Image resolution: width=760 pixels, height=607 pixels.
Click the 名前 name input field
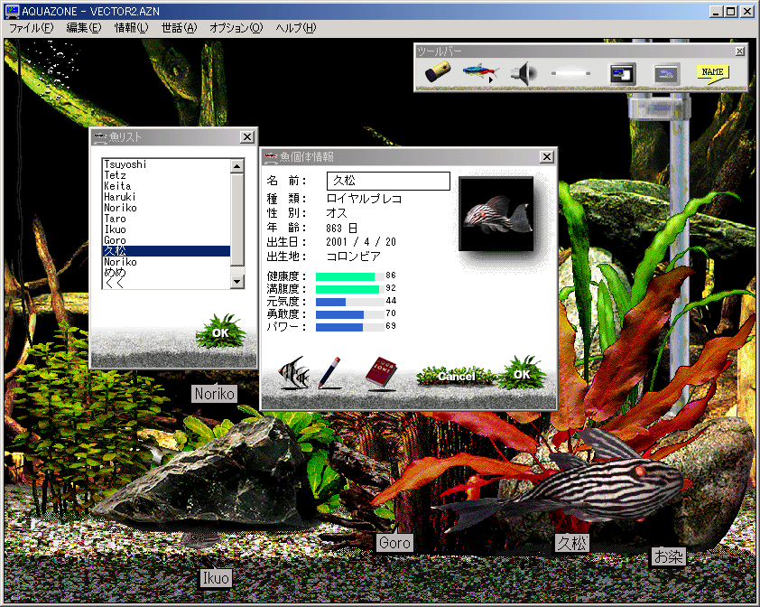click(x=388, y=181)
